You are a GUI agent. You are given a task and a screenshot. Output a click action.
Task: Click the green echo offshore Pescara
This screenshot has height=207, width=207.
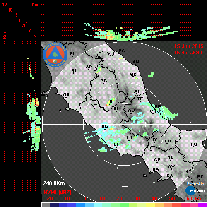pyautogui.click(x=169, y=113)
